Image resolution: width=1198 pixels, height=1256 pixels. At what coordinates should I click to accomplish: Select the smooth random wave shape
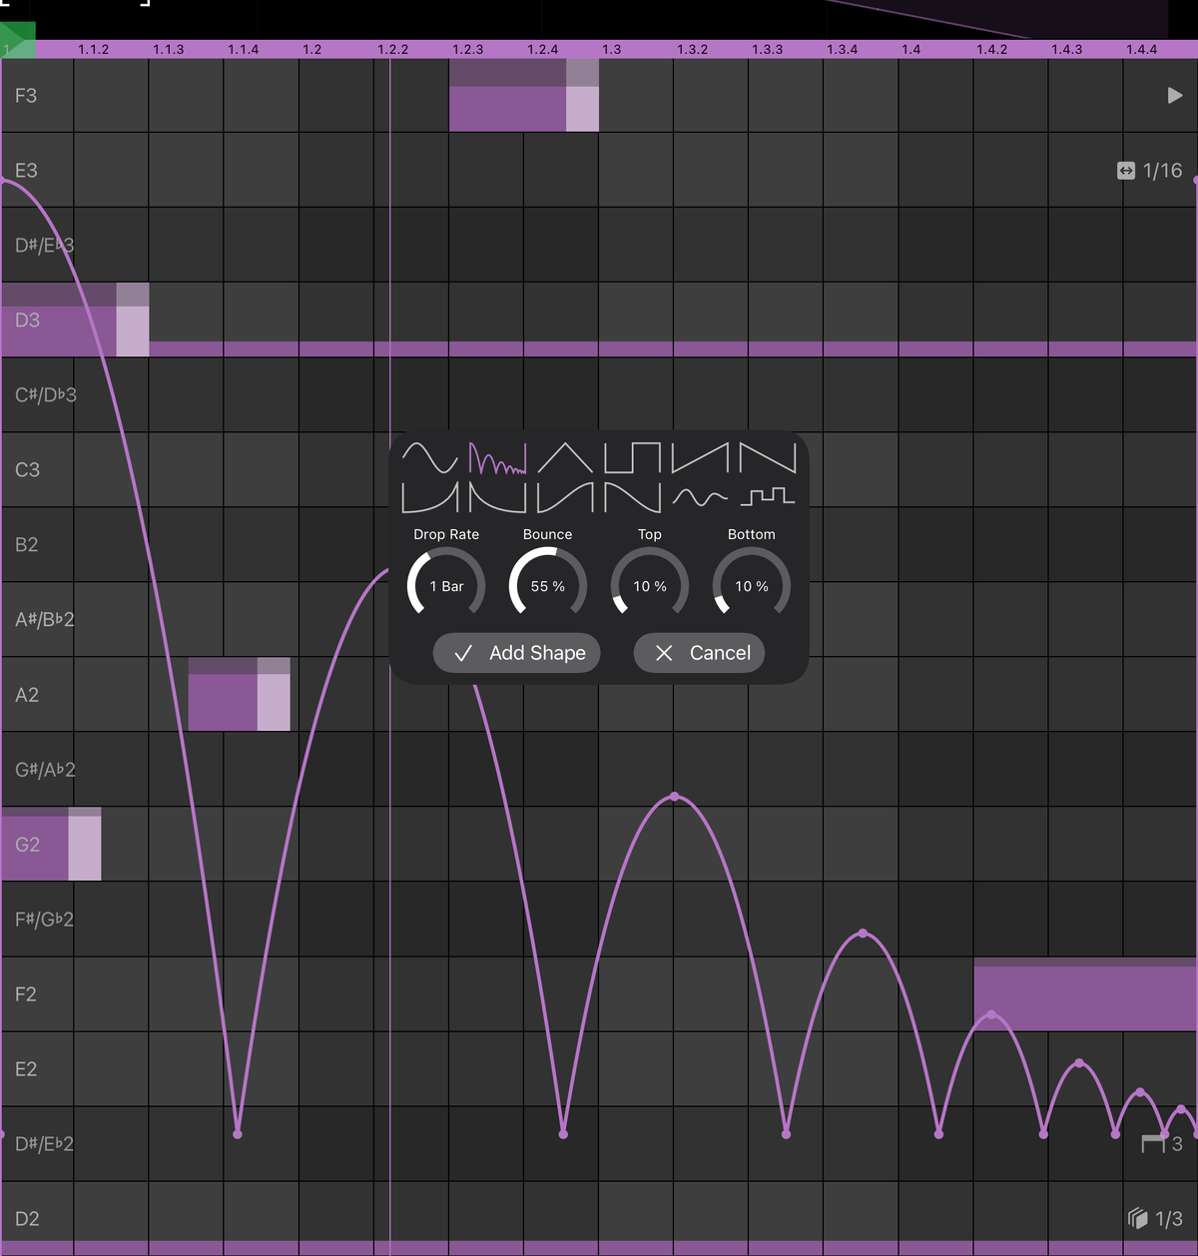700,496
